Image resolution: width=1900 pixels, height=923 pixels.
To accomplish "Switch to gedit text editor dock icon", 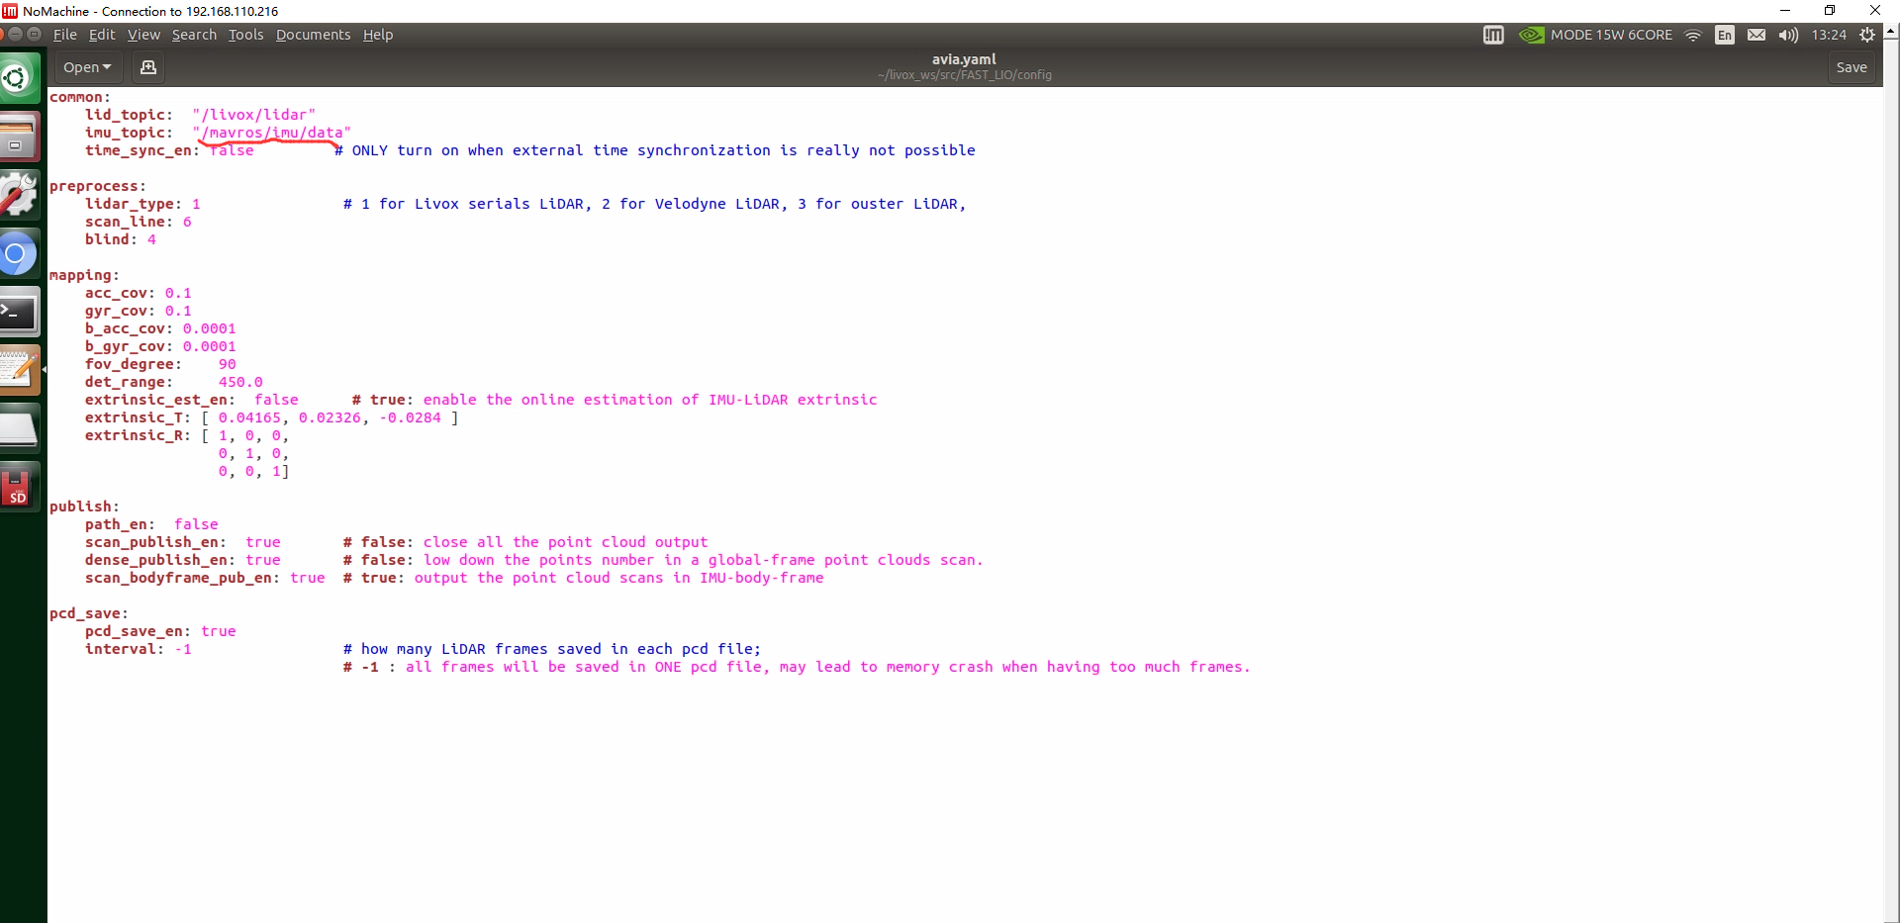I will [x=19, y=370].
